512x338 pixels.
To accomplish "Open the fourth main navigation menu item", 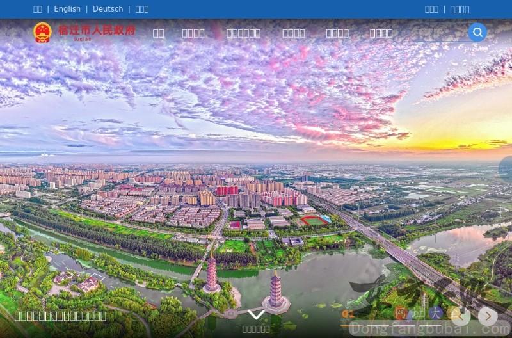I will (x=294, y=33).
